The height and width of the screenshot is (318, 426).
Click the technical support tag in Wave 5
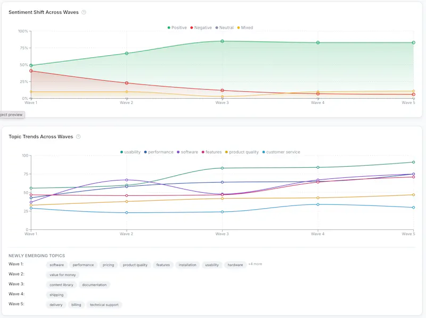[x=104, y=305]
